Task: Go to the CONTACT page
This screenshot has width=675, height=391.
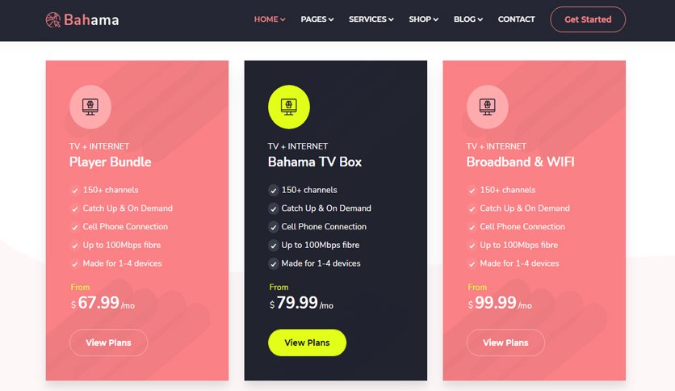Action: [x=516, y=19]
